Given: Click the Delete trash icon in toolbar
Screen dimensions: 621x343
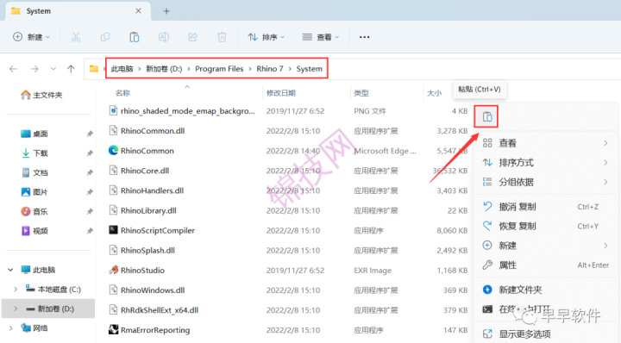Looking at the screenshot, I should 222,37.
